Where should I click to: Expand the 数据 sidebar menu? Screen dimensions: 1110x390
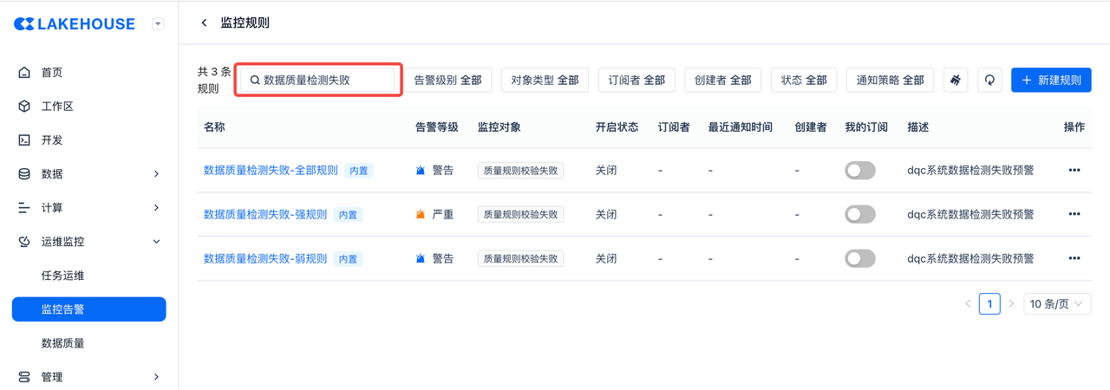(x=88, y=174)
